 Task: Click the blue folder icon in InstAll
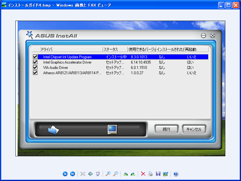(53, 130)
